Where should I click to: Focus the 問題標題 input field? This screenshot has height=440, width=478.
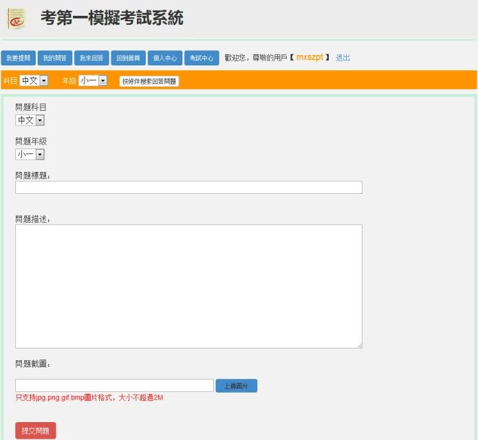pos(188,188)
